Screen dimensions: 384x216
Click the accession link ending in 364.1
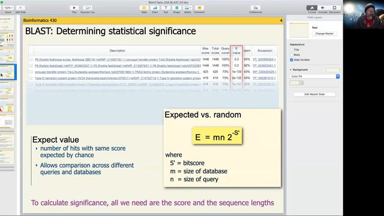tap(264, 59)
